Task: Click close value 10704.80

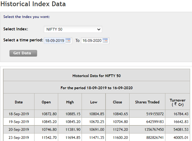Action: (x=120, y=122)
